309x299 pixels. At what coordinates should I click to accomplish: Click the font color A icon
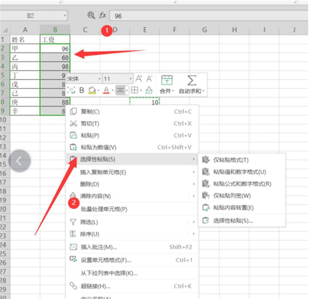106,90
